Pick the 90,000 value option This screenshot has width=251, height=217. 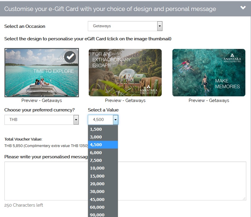tap(103, 214)
